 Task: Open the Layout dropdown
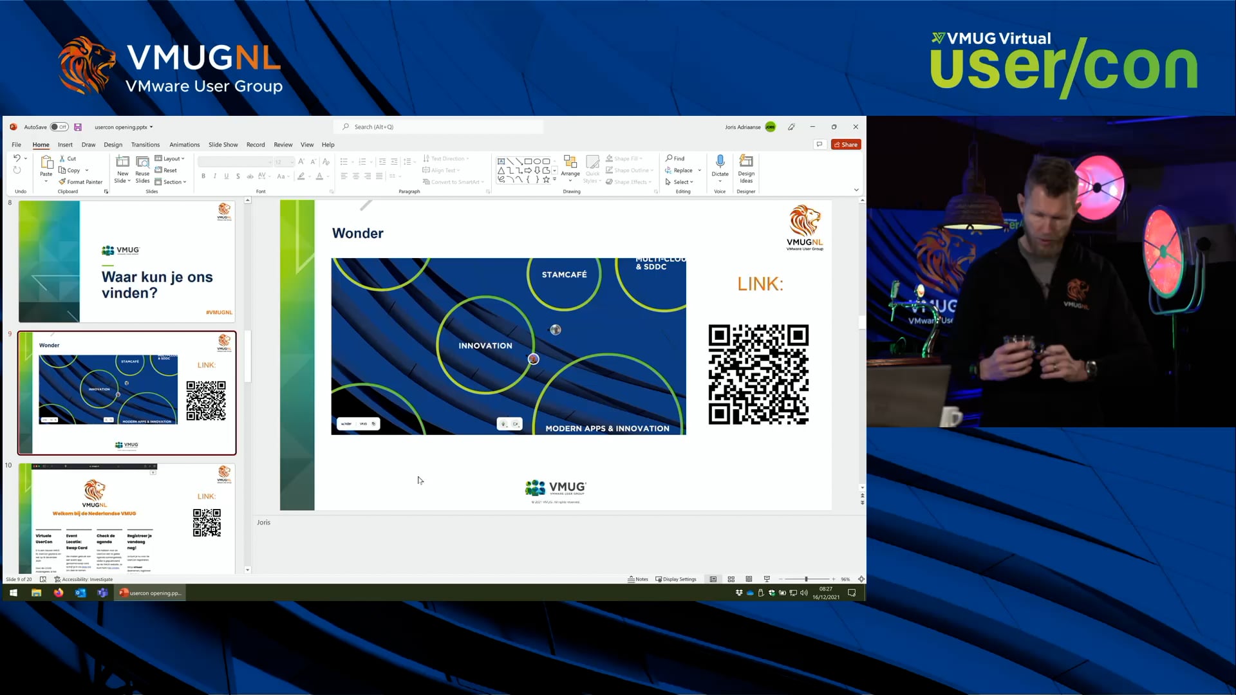pyautogui.click(x=170, y=158)
